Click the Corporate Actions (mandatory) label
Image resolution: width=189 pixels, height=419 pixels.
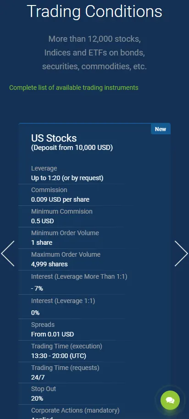click(x=75, y=410)
